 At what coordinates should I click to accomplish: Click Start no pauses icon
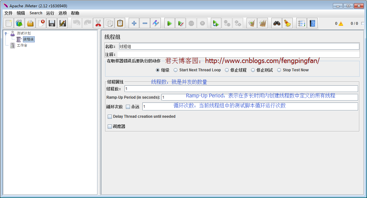coord(180,23)
